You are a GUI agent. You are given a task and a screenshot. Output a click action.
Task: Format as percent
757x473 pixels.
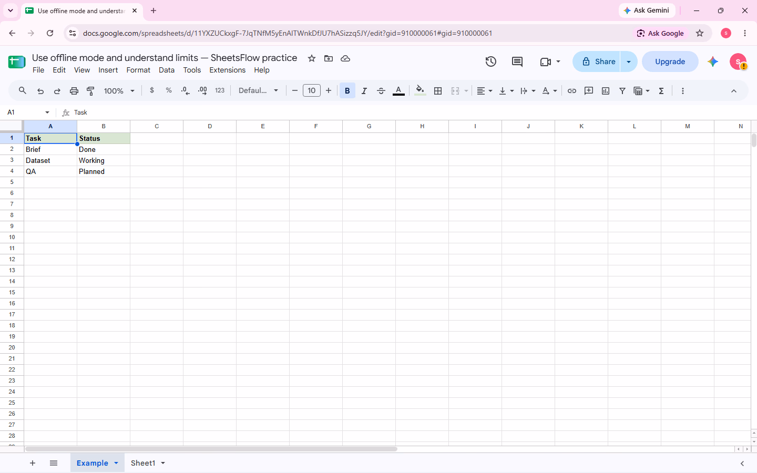click(x=169, y=90)
